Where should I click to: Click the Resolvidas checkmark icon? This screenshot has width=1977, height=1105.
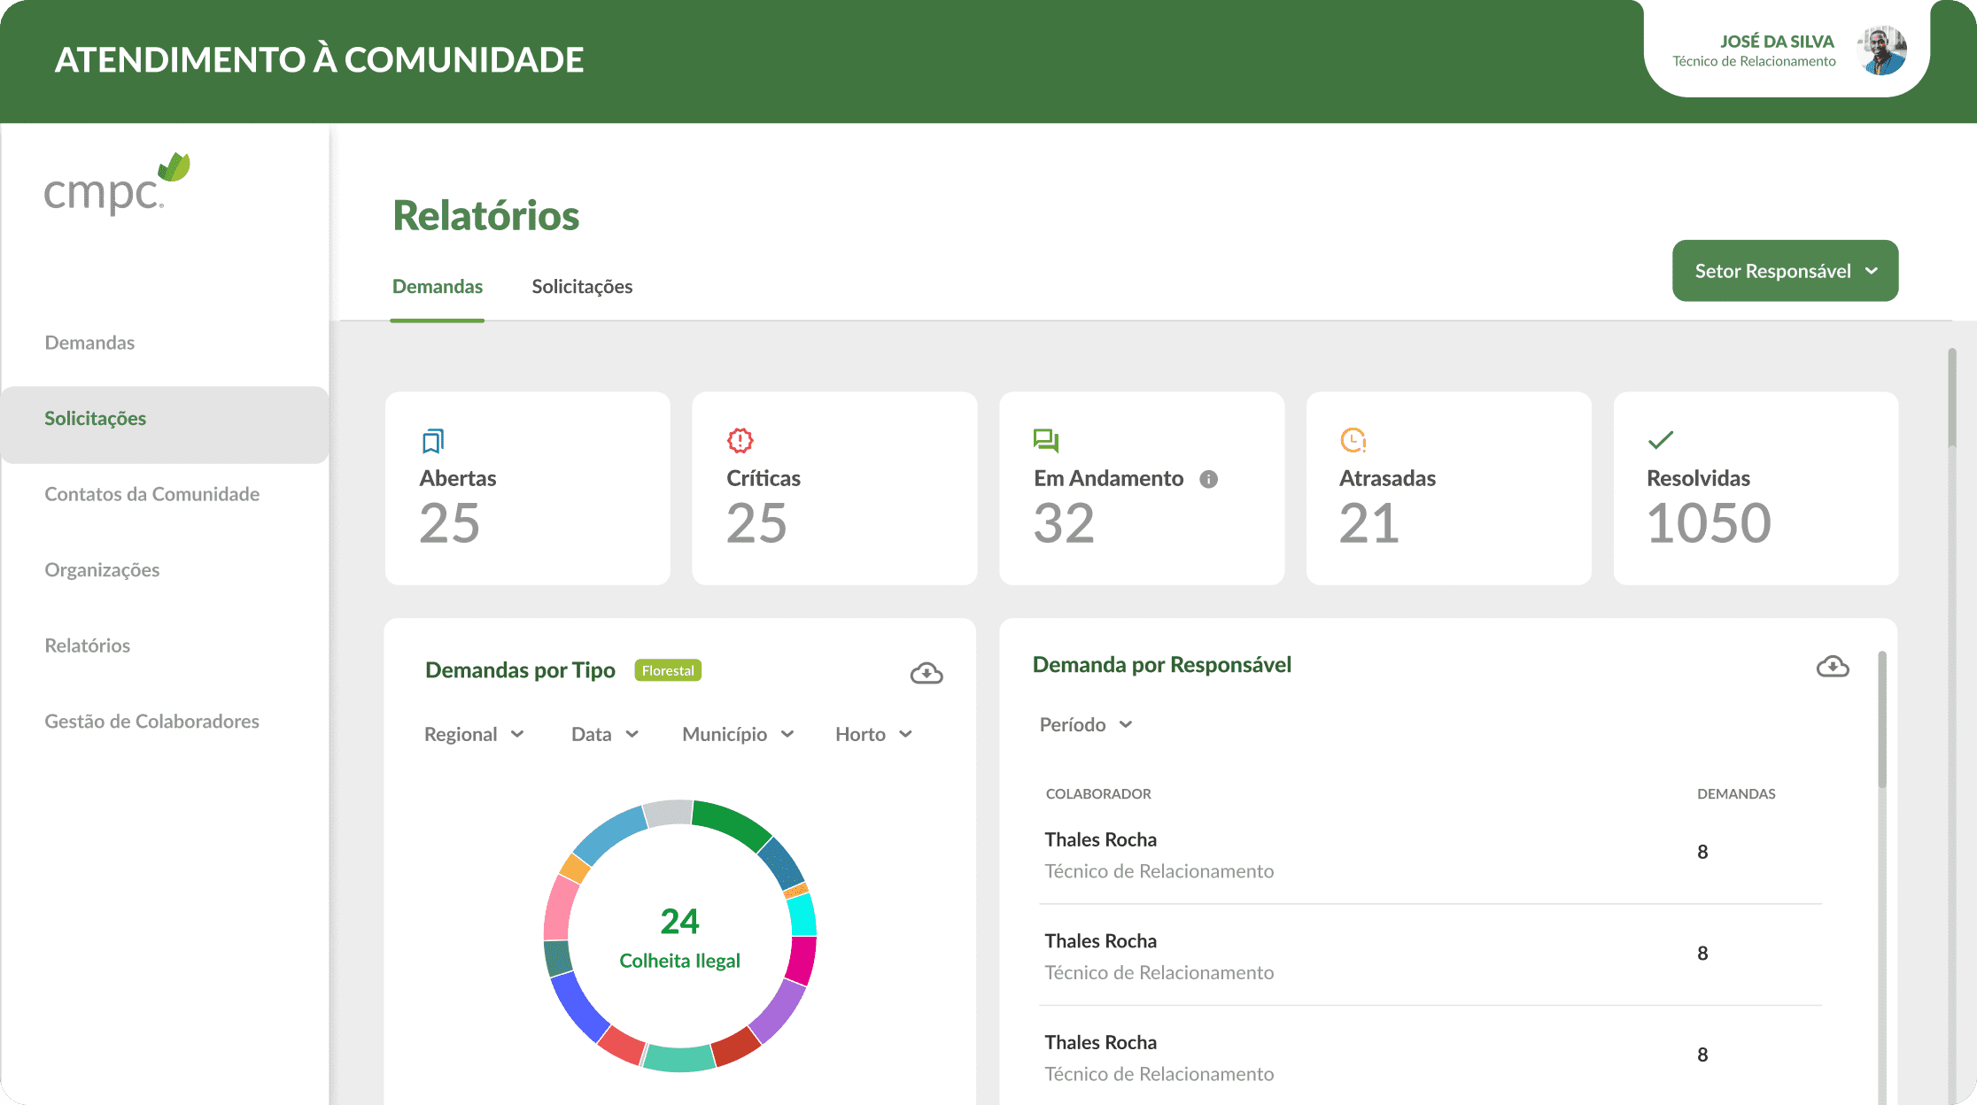click(1660, 440)
